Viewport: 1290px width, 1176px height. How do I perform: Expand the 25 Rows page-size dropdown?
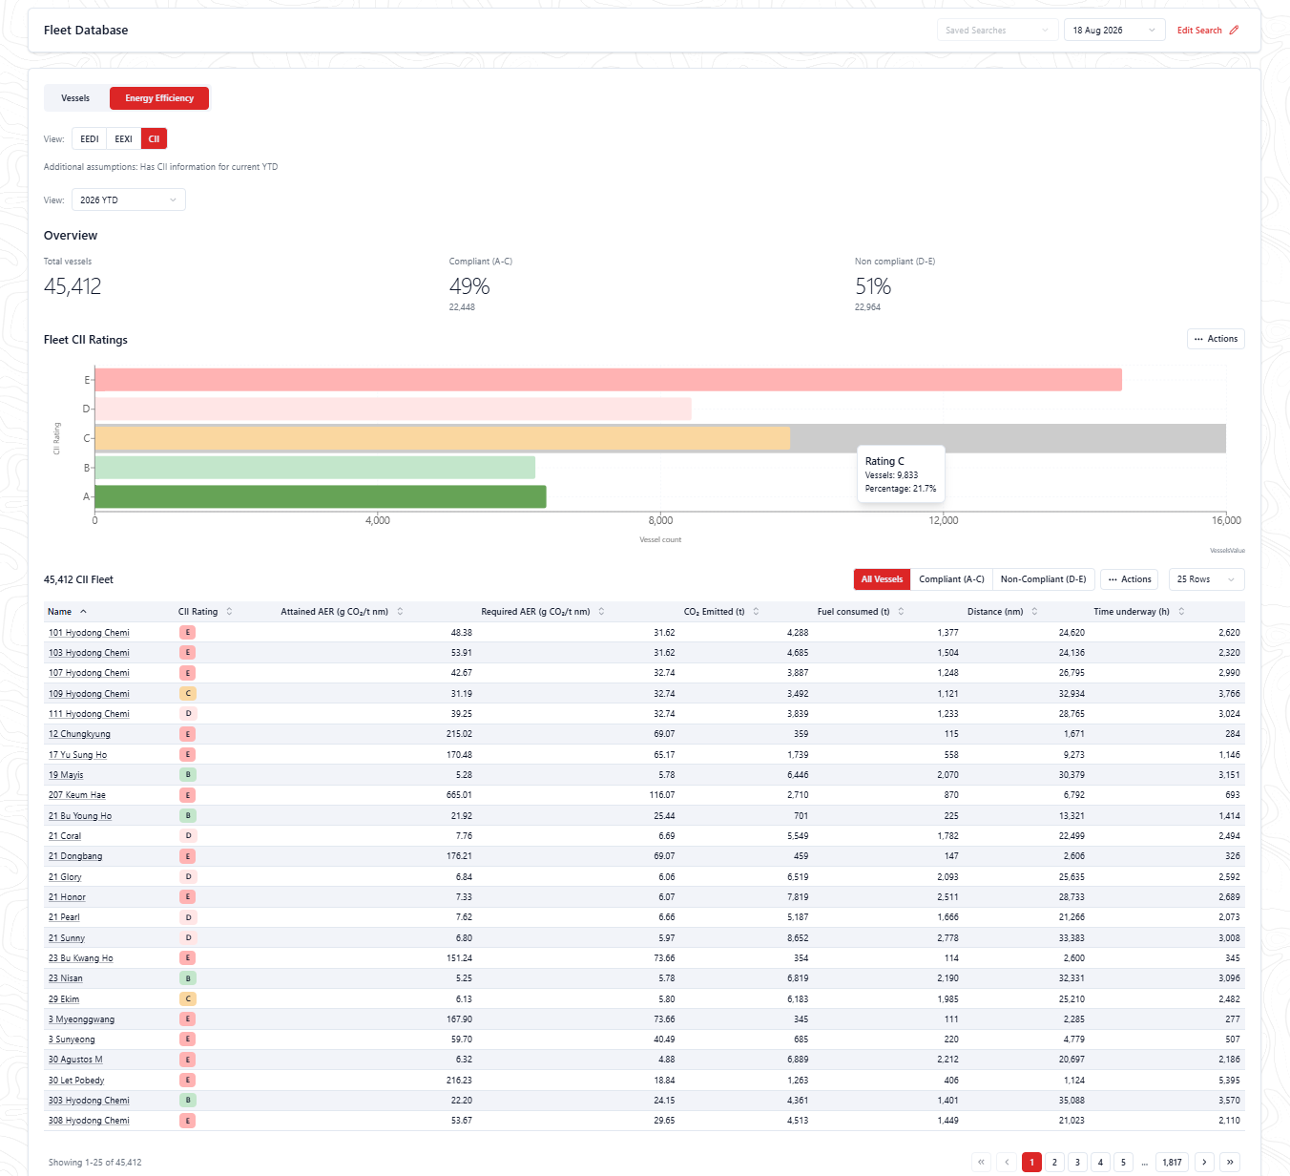tap(1206, 579)
